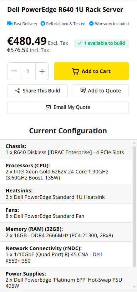The height and width of the screenshot is (292, 137).
Task: Select the 'Fans:' row label
Action: pos(12,210)
